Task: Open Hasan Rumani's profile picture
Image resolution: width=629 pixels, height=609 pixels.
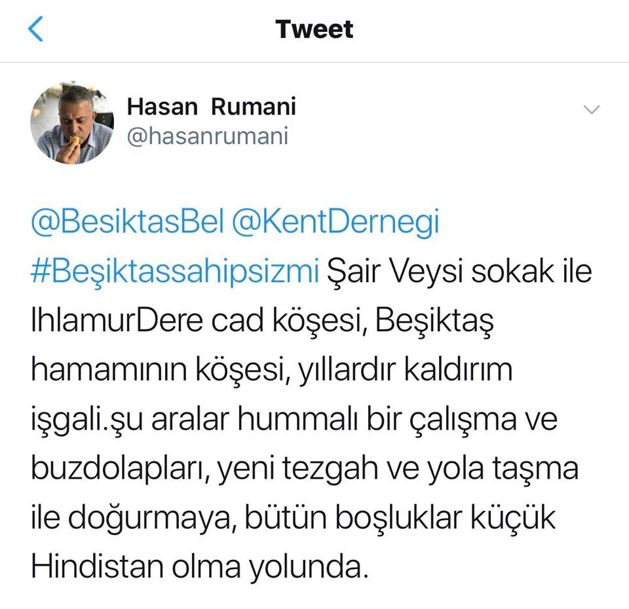Action: click(72, 122)
